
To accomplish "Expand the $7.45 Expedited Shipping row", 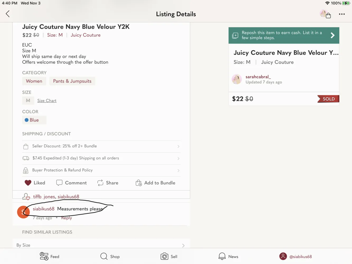I will pyautogui.click(x=101, y=158).
